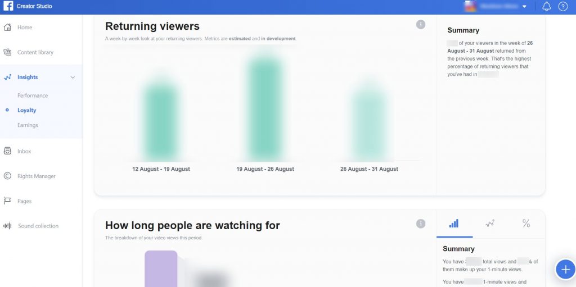
Task: Click 'The breakdown of your video views' text
Action: 154,238
